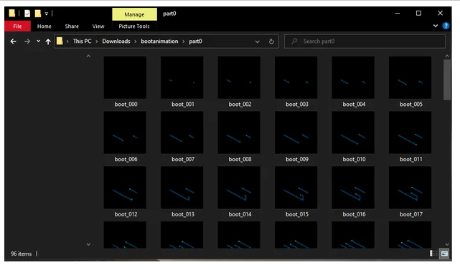Click the New Folder quick access icon
This screenshot has height=270, width=460.
tap(38, 14)
